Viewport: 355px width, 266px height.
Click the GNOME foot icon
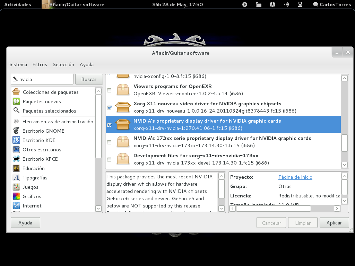(x=16, y=131)
